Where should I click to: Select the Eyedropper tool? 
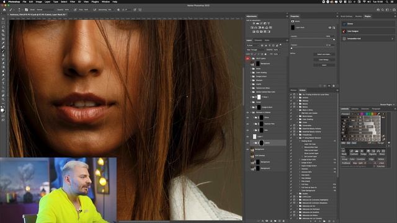coord(3,43)
